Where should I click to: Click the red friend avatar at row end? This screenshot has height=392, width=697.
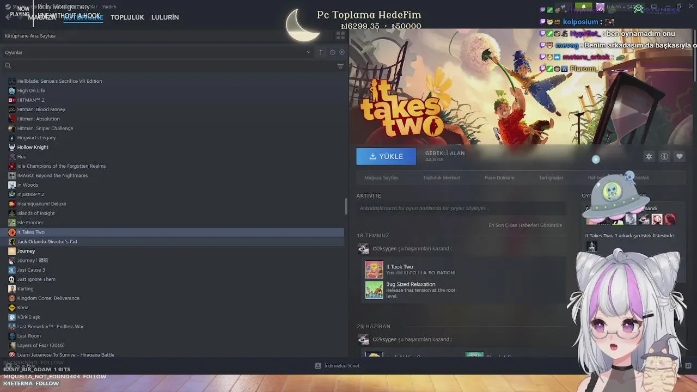pos(670,219)
